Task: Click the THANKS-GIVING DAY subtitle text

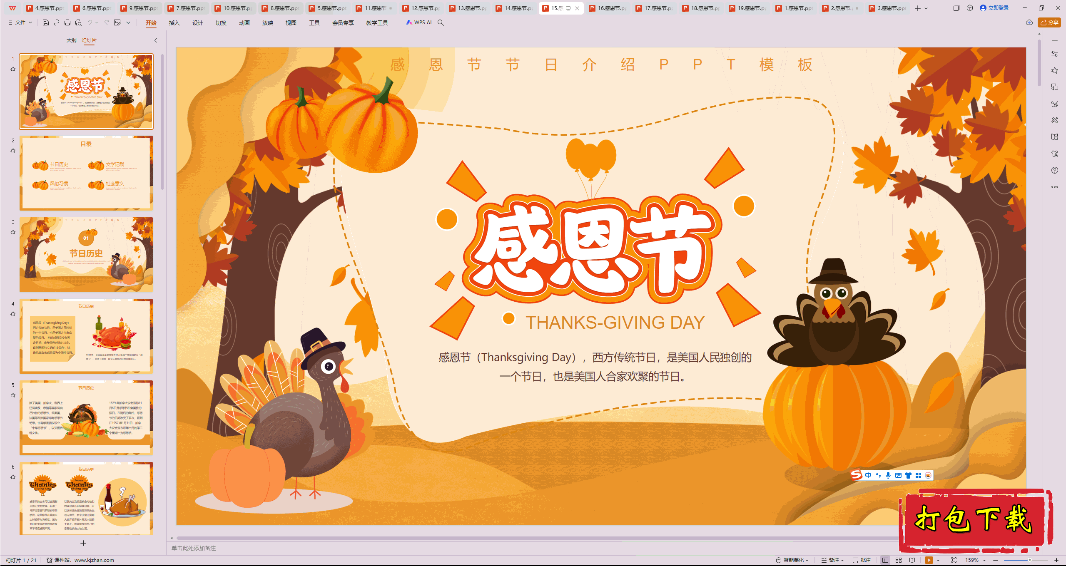Action: (x=615, y=323)
